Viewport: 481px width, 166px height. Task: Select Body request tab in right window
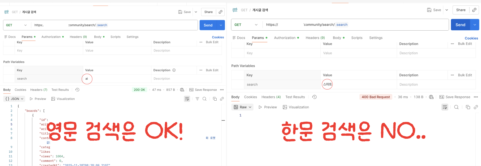click(x=339, y=38)
